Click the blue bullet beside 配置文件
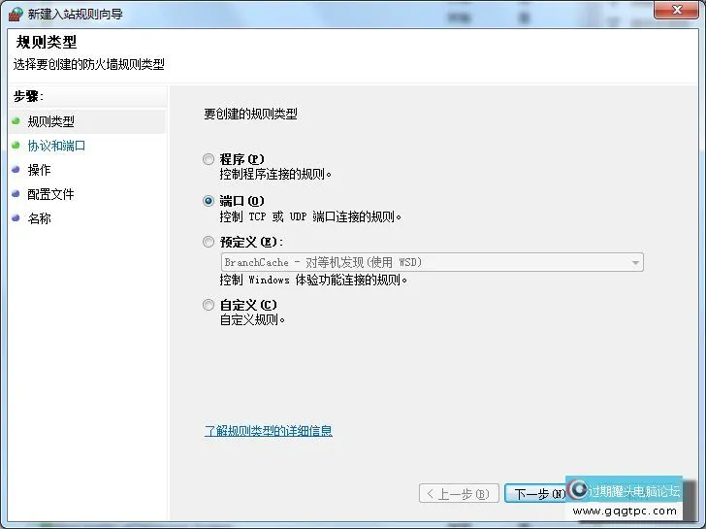 pos(16,194)
